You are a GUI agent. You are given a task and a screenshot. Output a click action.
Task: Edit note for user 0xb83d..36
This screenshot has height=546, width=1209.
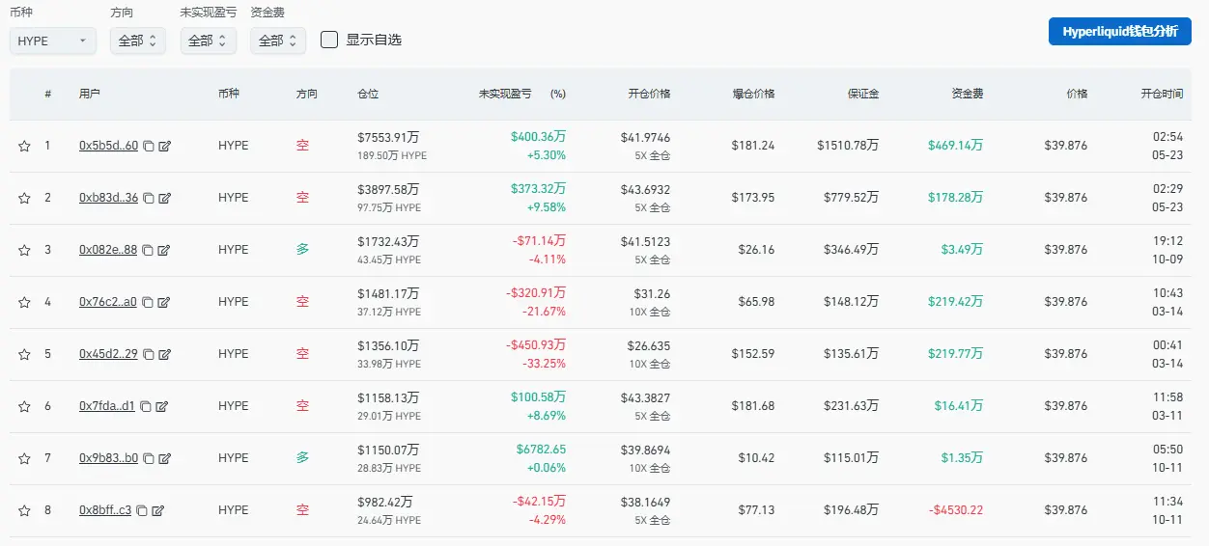pos(164,198)
